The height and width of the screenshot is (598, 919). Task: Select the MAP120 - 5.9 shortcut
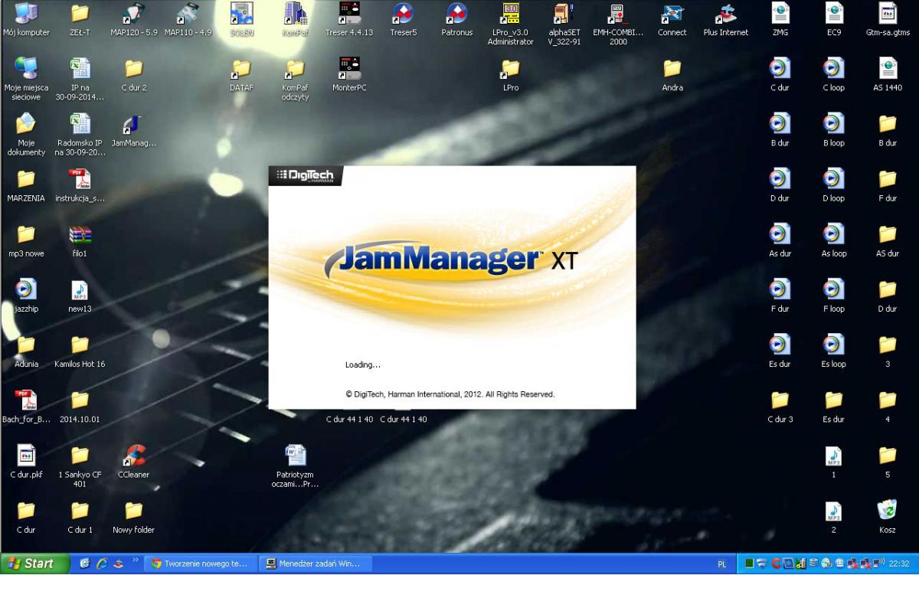134,20
